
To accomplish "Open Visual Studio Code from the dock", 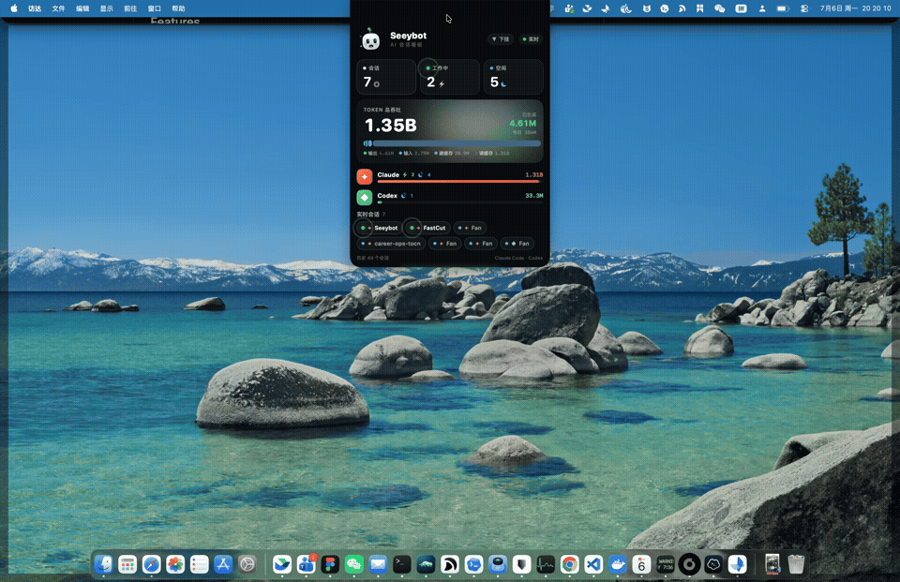I will pos(593,565).
